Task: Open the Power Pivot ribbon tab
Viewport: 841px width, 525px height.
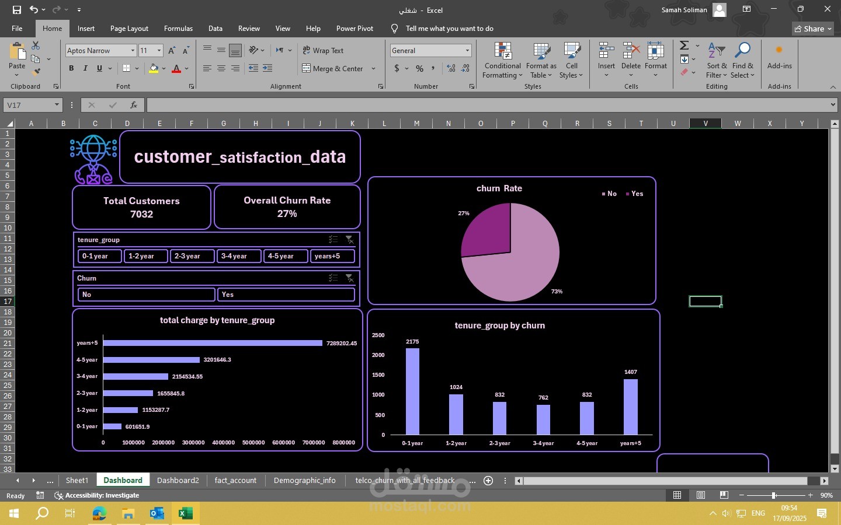Action: (355, 29)
